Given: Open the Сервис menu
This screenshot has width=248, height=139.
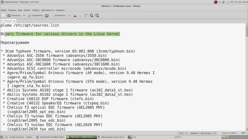Looking at the screenshot, I should [x=36, y=10].
